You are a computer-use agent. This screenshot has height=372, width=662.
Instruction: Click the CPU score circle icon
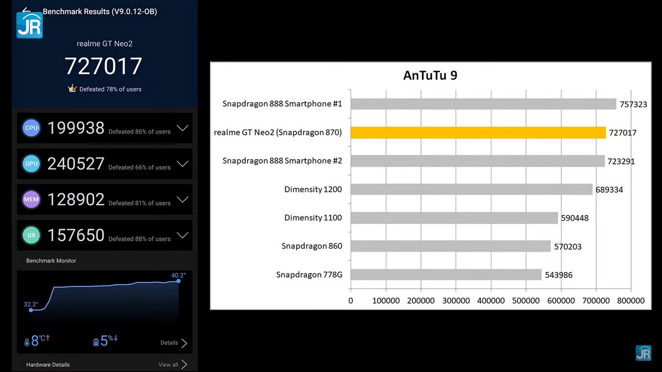[32, 128]
